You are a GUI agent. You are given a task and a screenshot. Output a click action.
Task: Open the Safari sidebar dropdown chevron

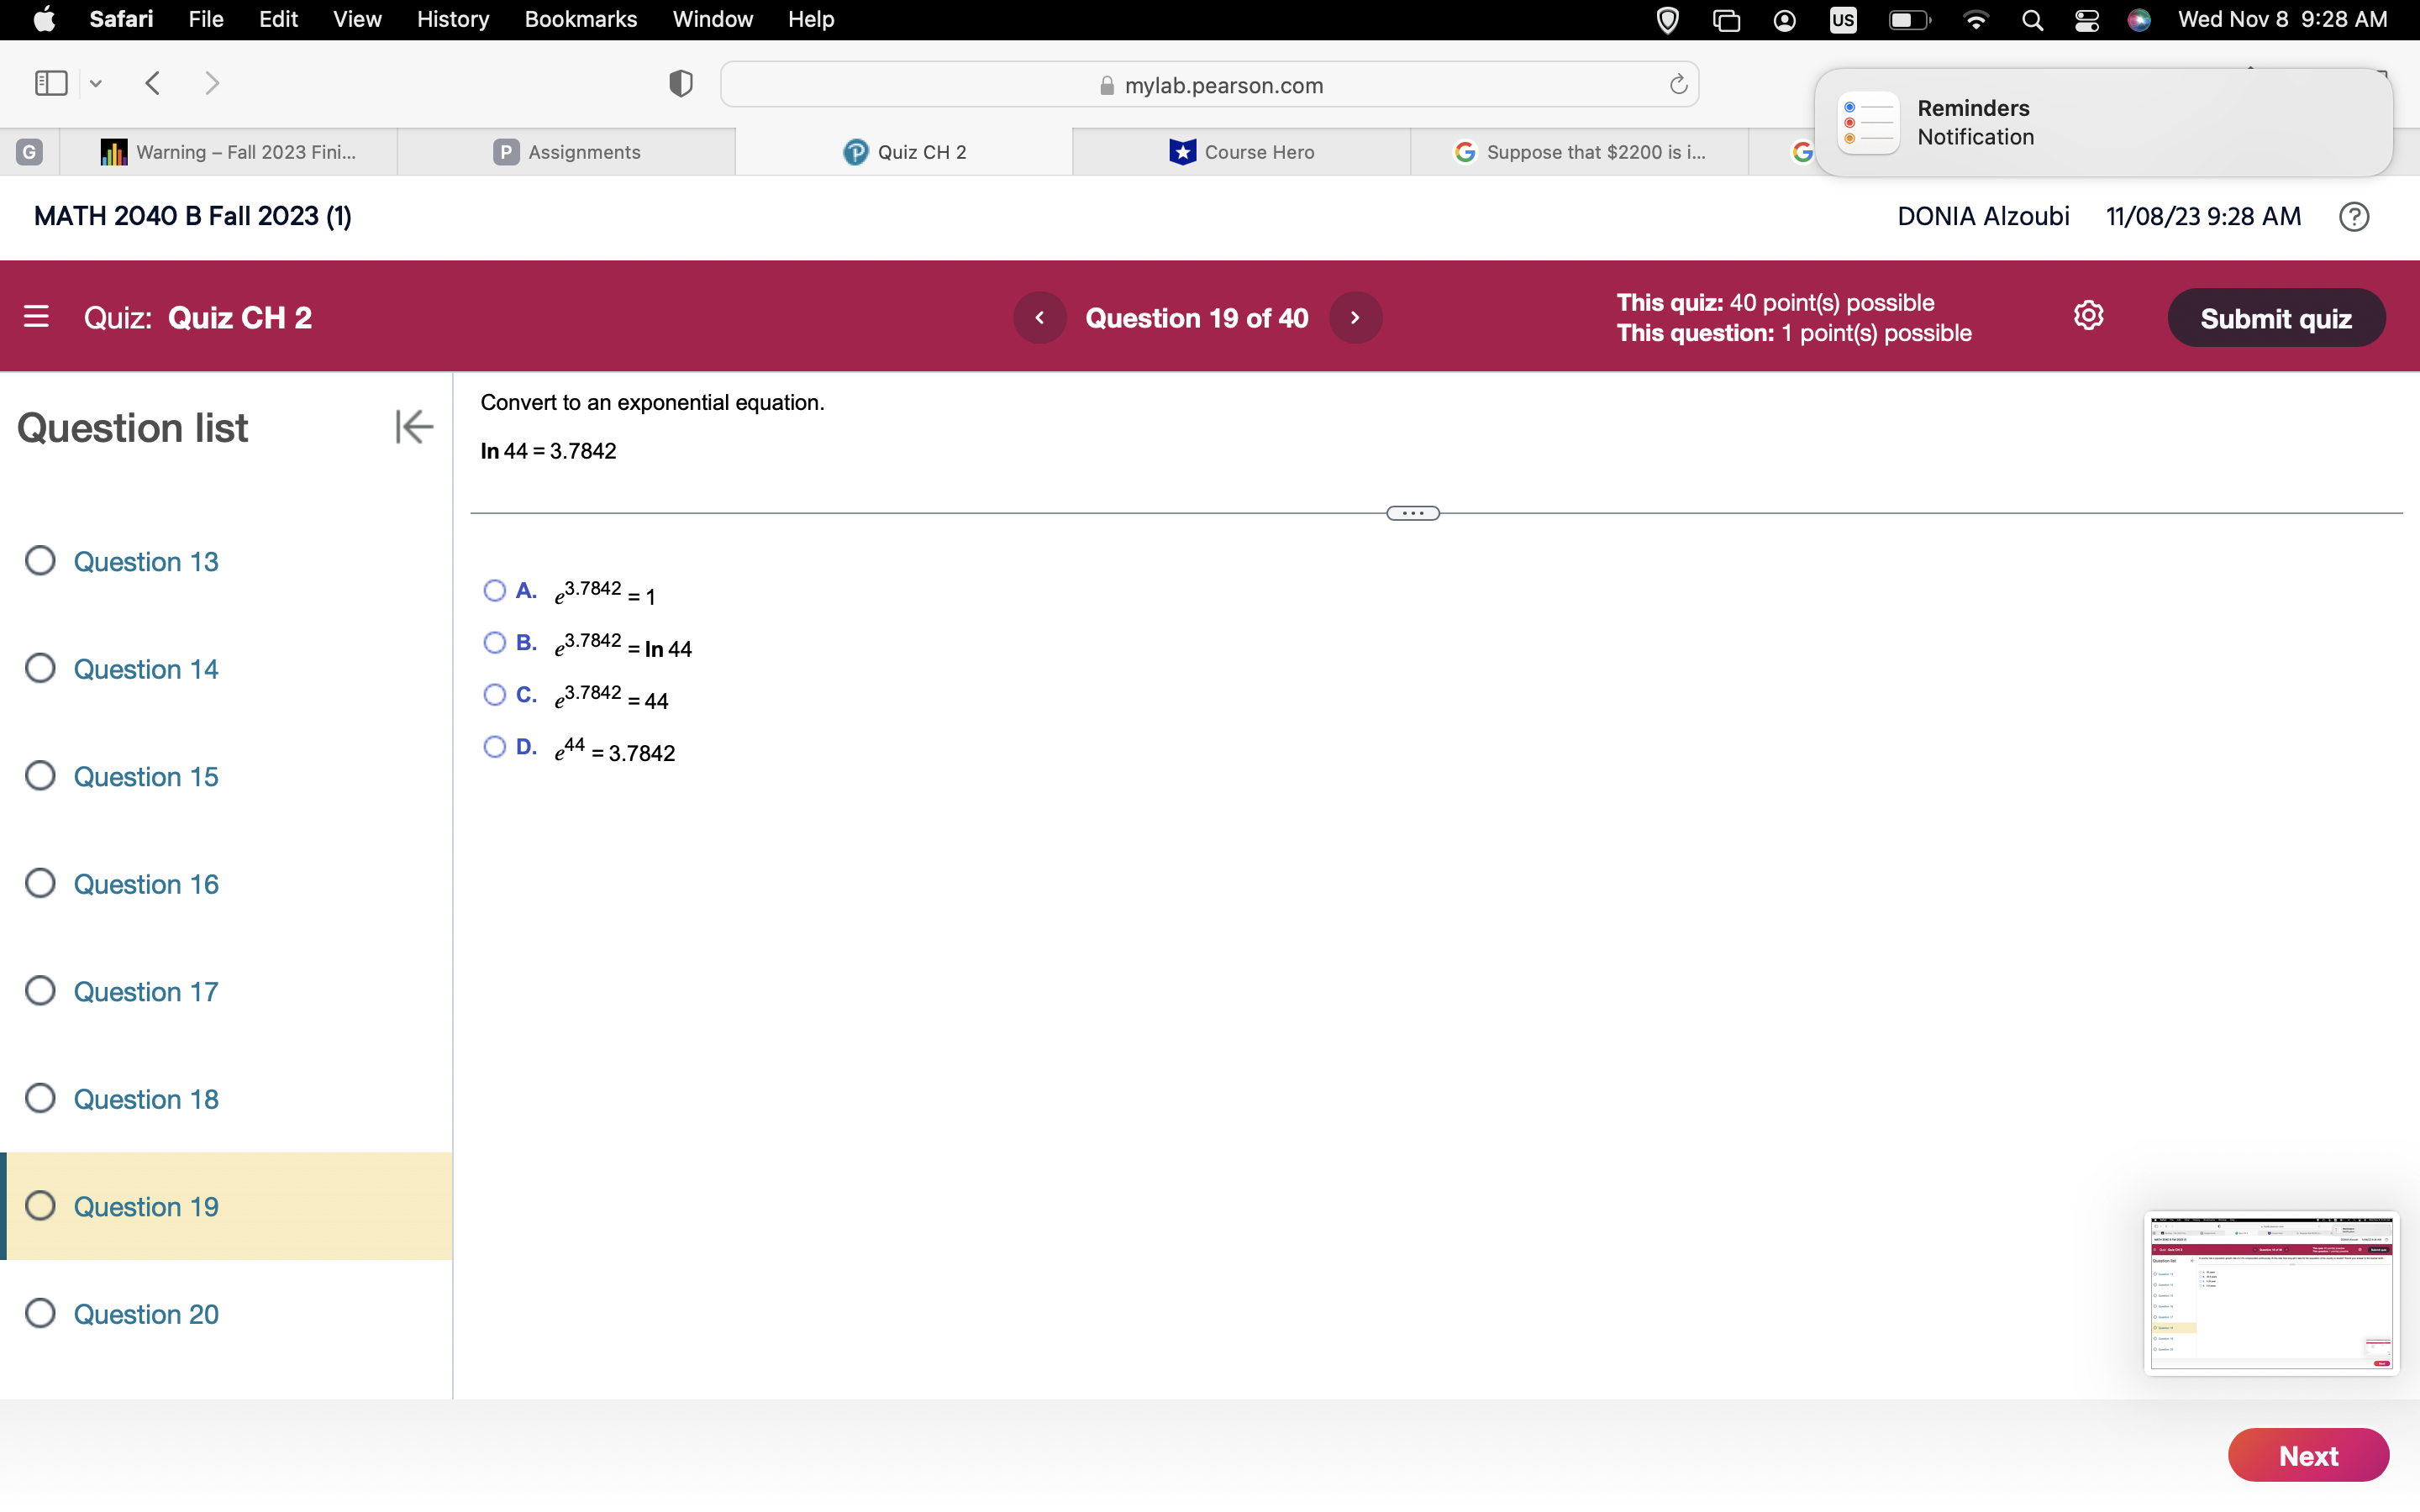click(x=95, y=83)
